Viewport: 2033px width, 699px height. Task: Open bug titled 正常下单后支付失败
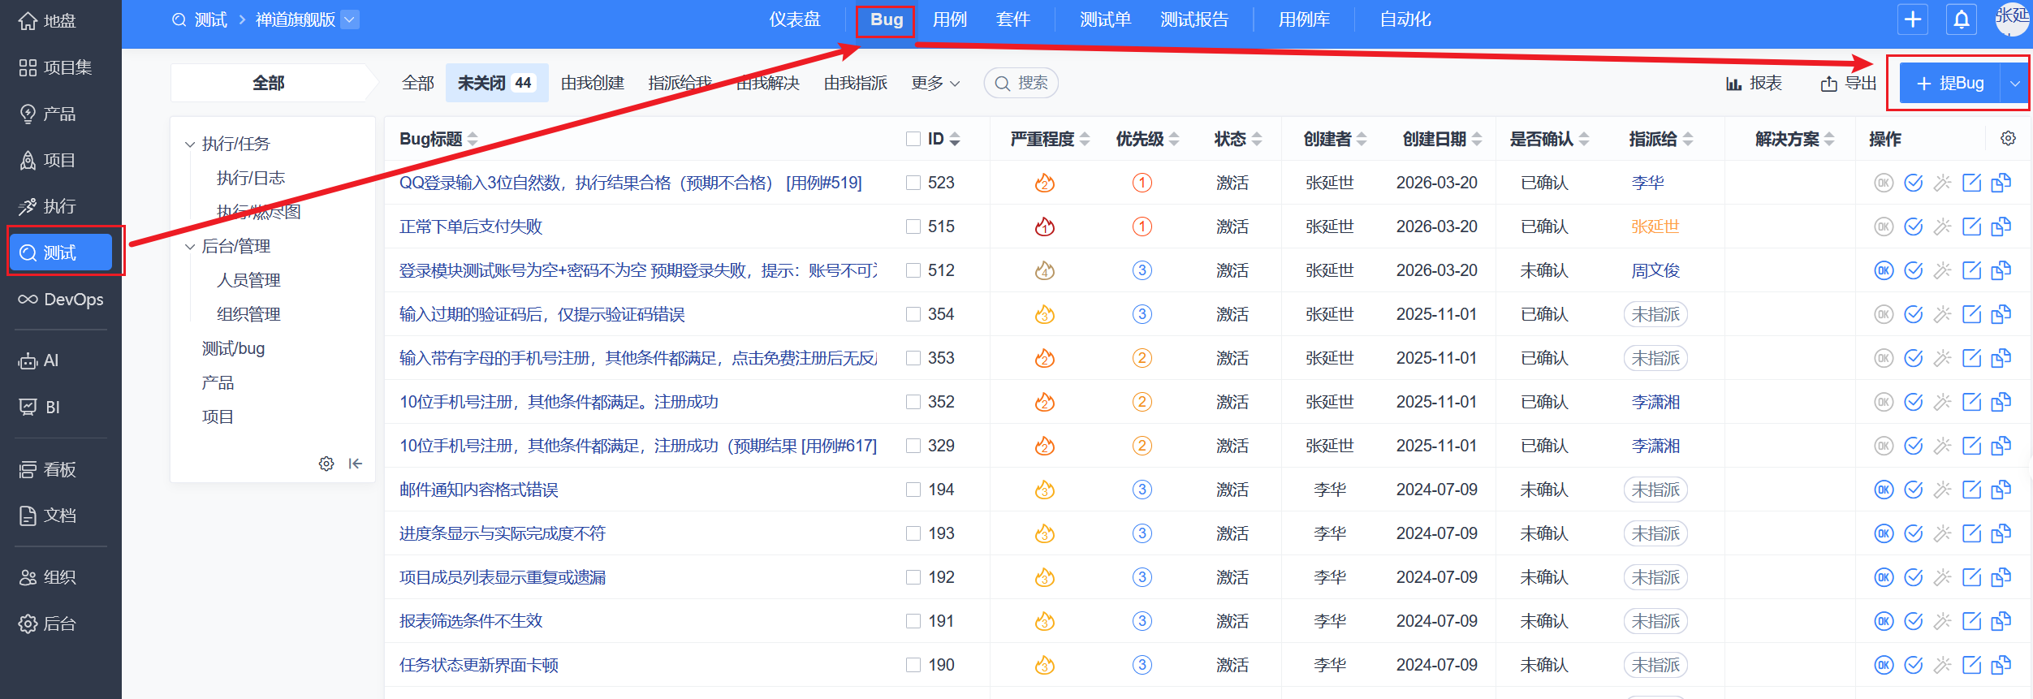470,227
